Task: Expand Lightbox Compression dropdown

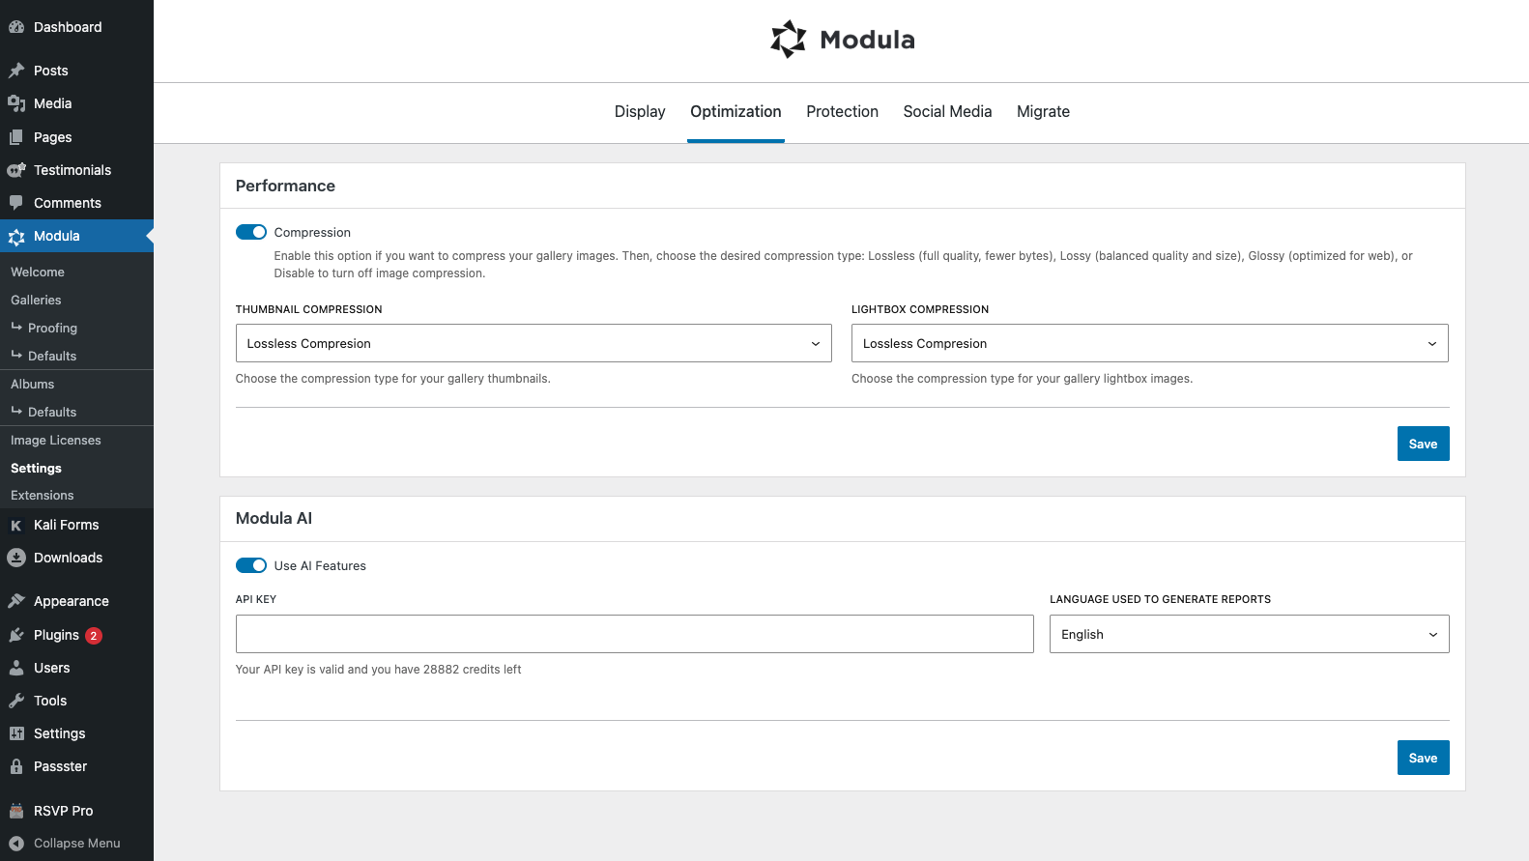Action: tap(1149, 343)
